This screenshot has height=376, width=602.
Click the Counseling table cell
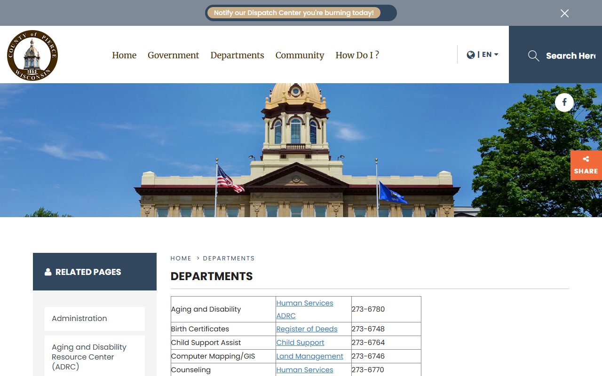pos(223,370)
